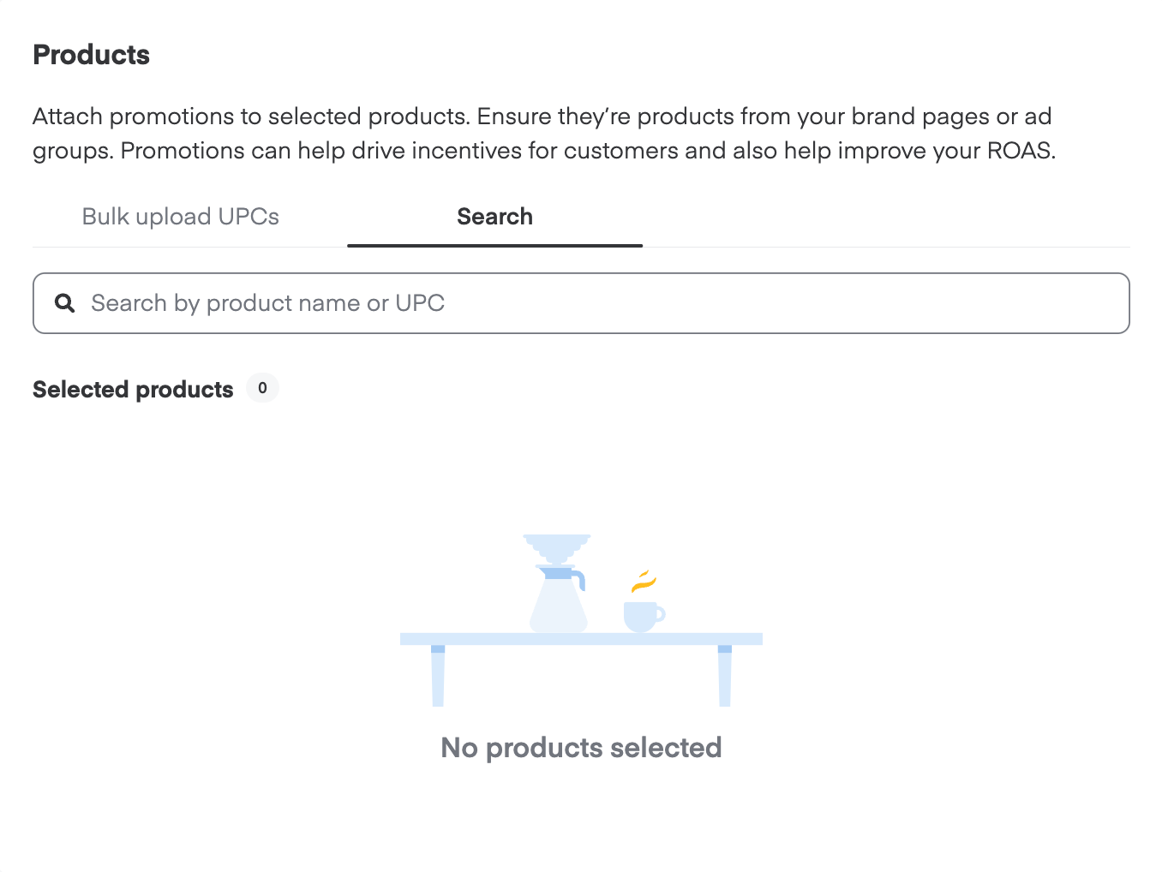Switch to the Bulk upload UPCs tab
The height and width of the screenshot is (872, 1162).
[180, 217]
